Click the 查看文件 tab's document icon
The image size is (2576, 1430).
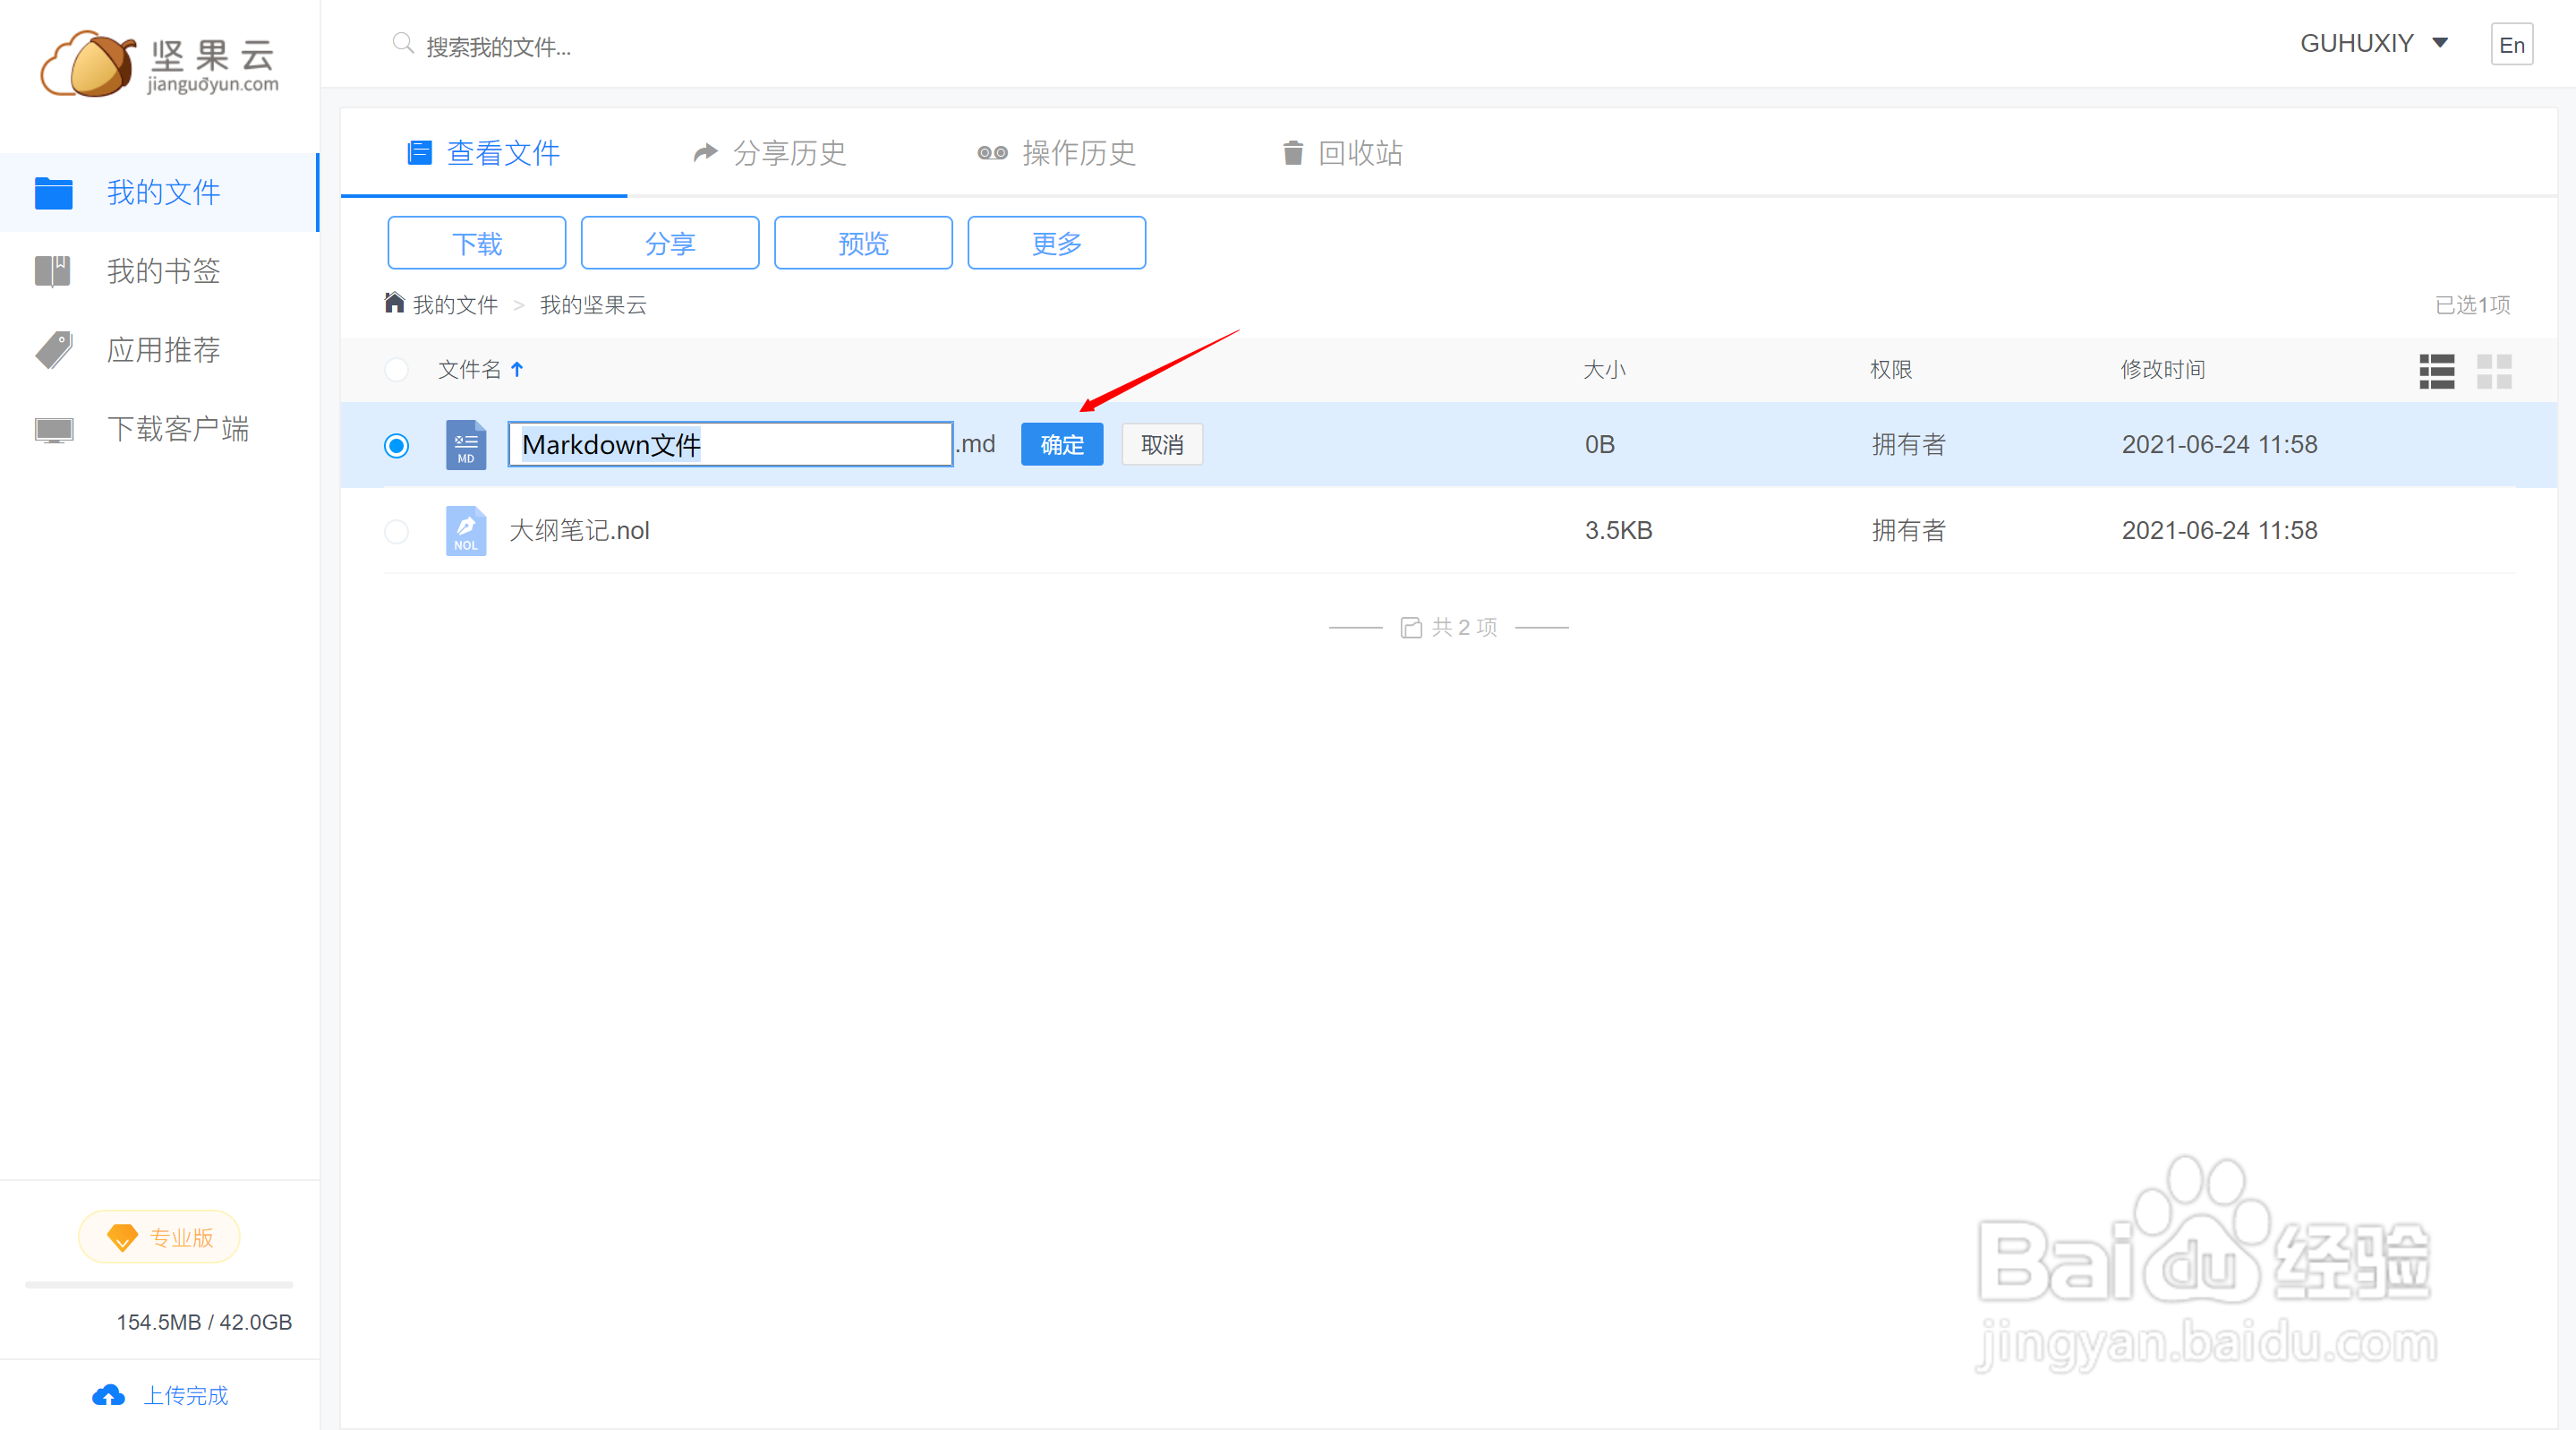[419, 153]
